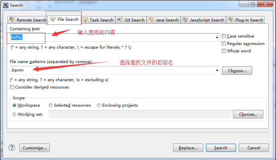Expand the Containing text history dropdown
This screenshot has width=276, height=160.
click(x=217, y=37)
